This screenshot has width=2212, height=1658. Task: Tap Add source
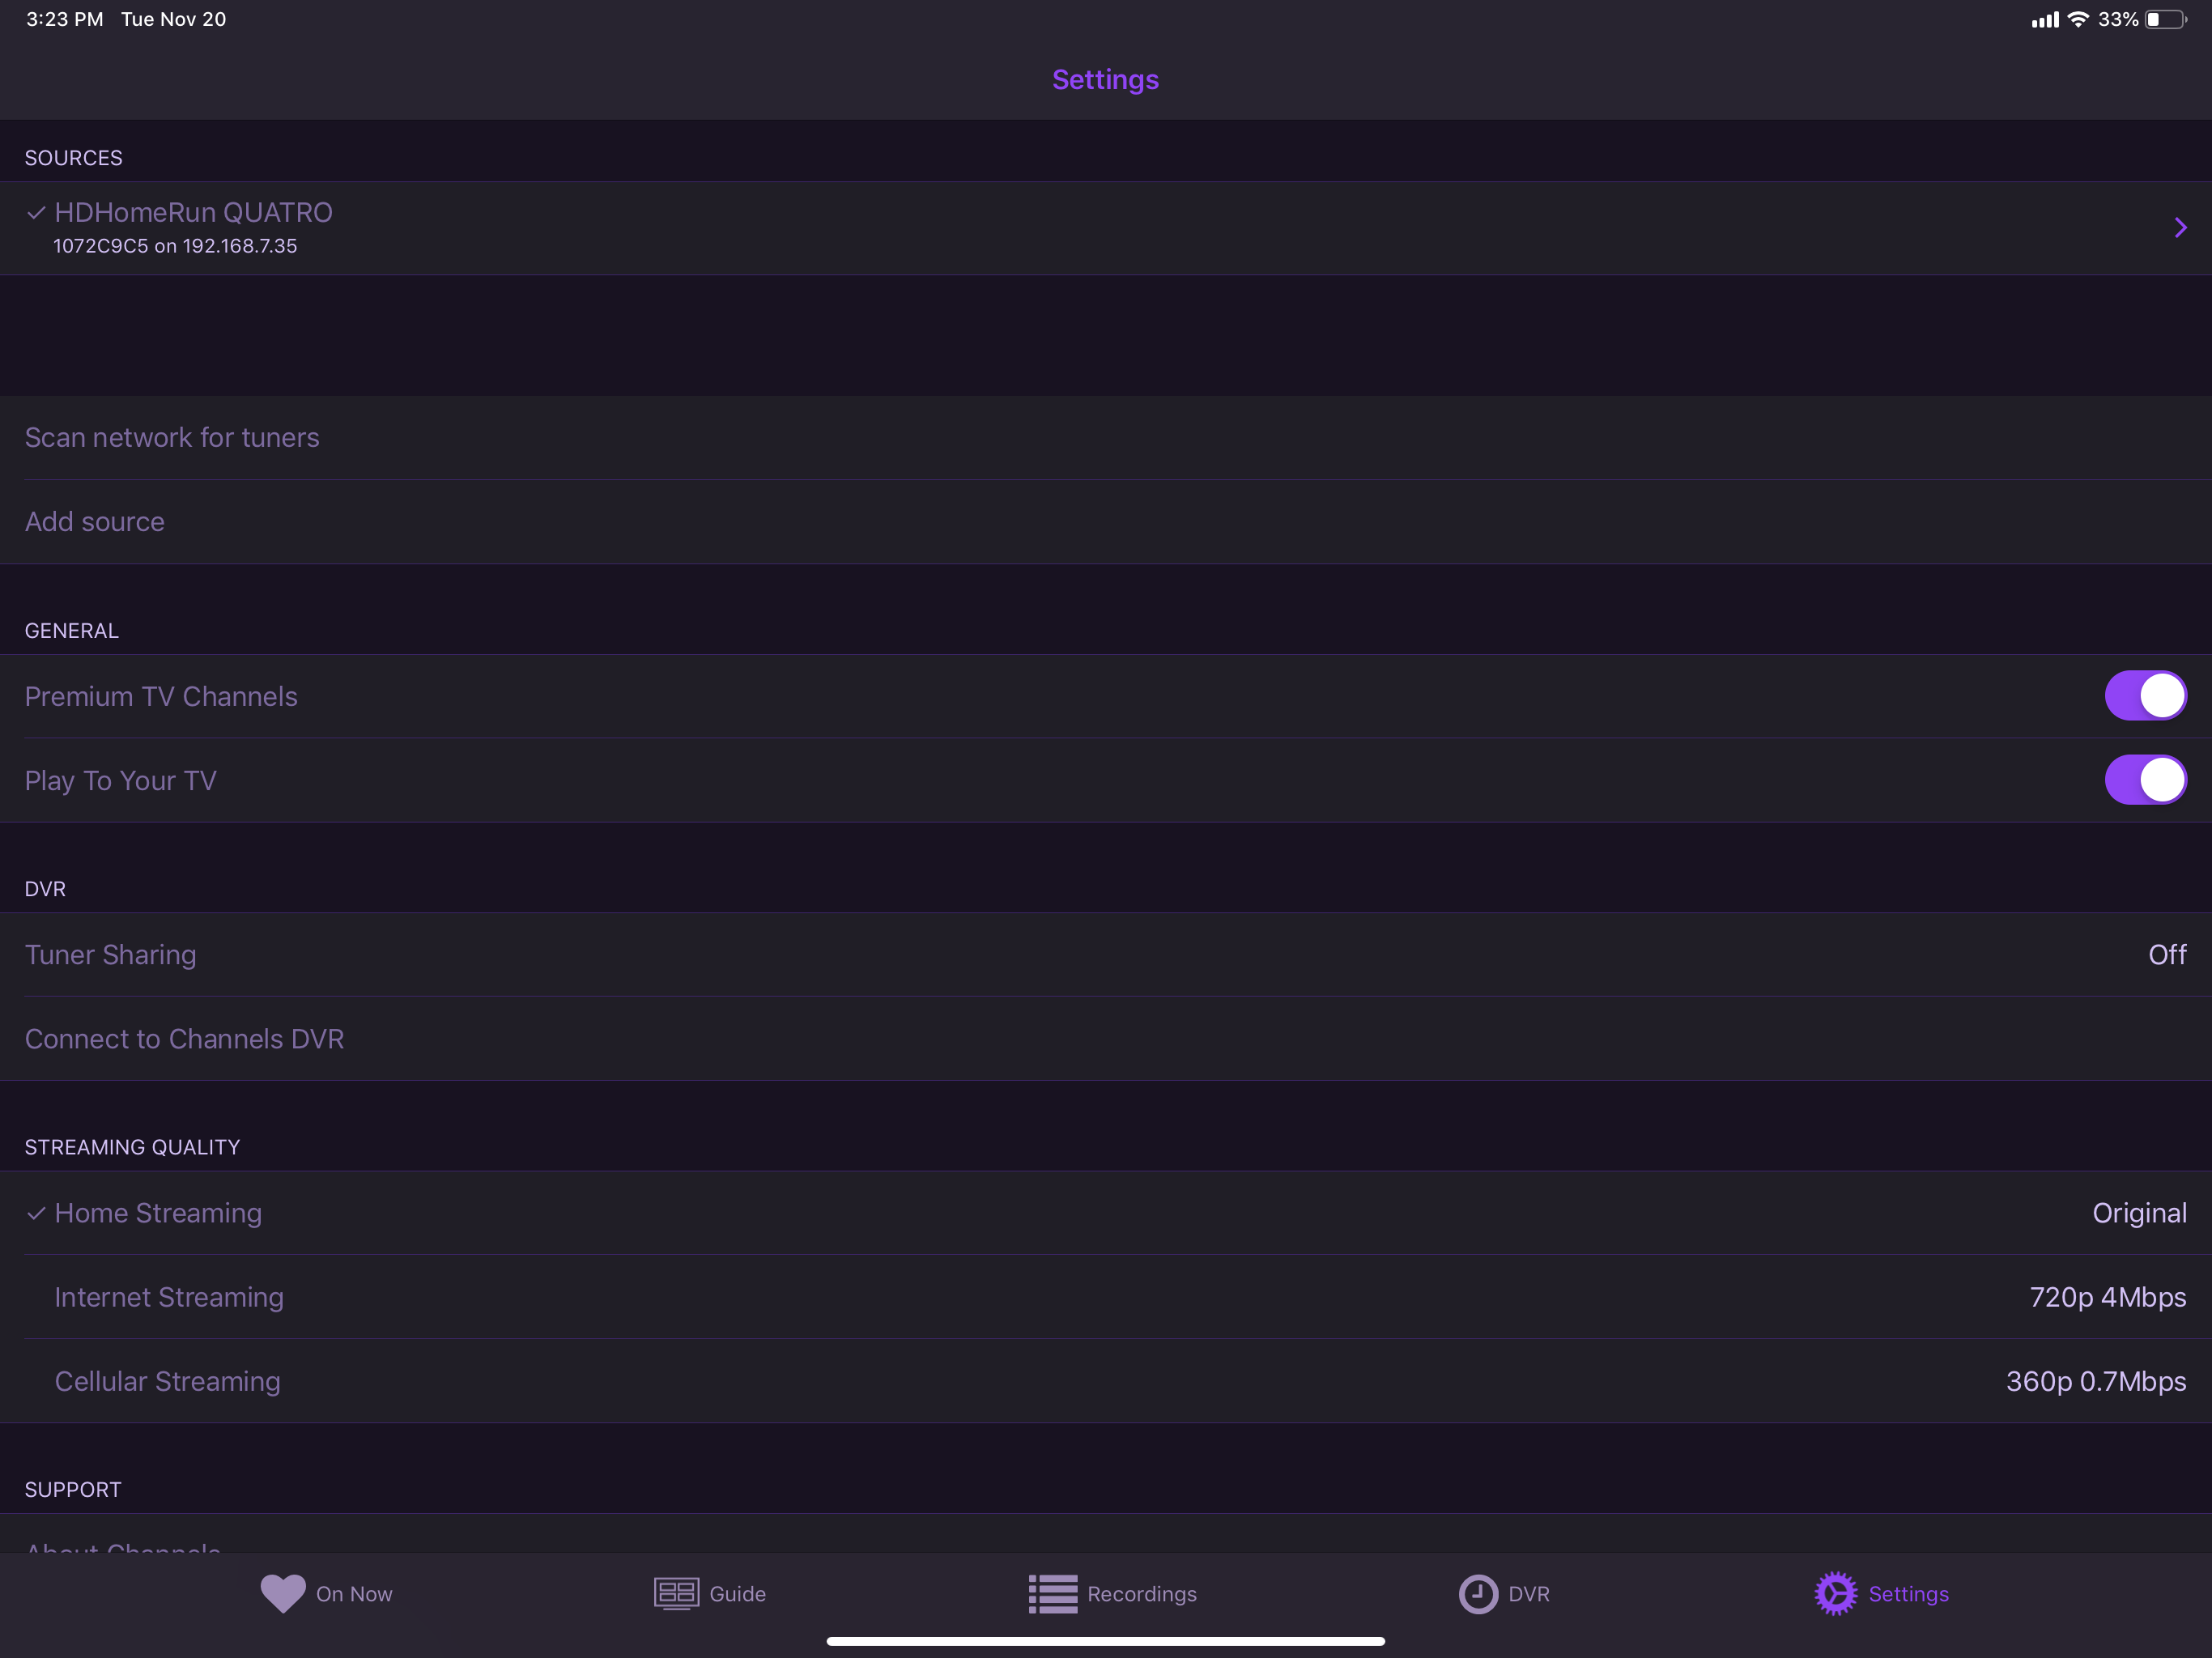point(95,522)
